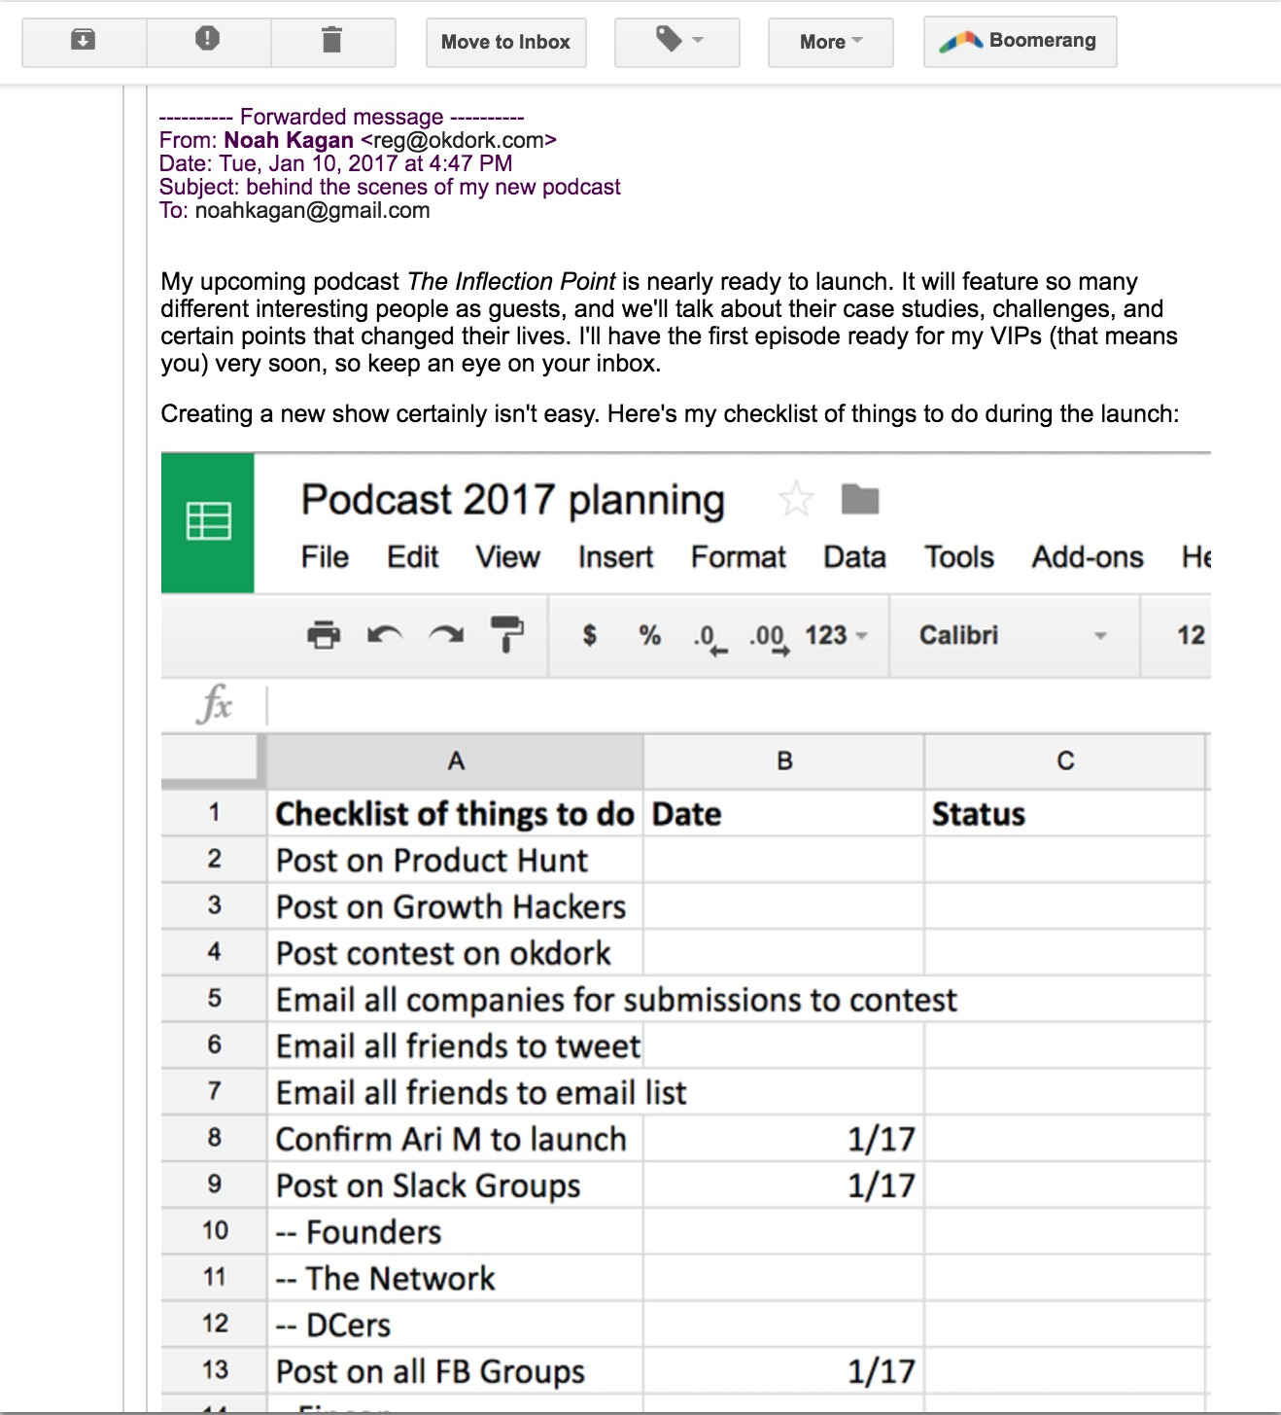The image size is (1281, 1415).
Task: Click the Move to Inbox button
Action: [x=505, y=42]
